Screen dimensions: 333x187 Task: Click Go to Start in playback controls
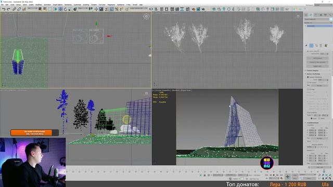coord(267,175)
